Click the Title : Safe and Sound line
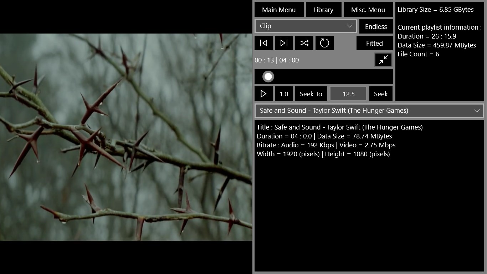This screenshot has width=487, height=274. [x=340, y=127]
